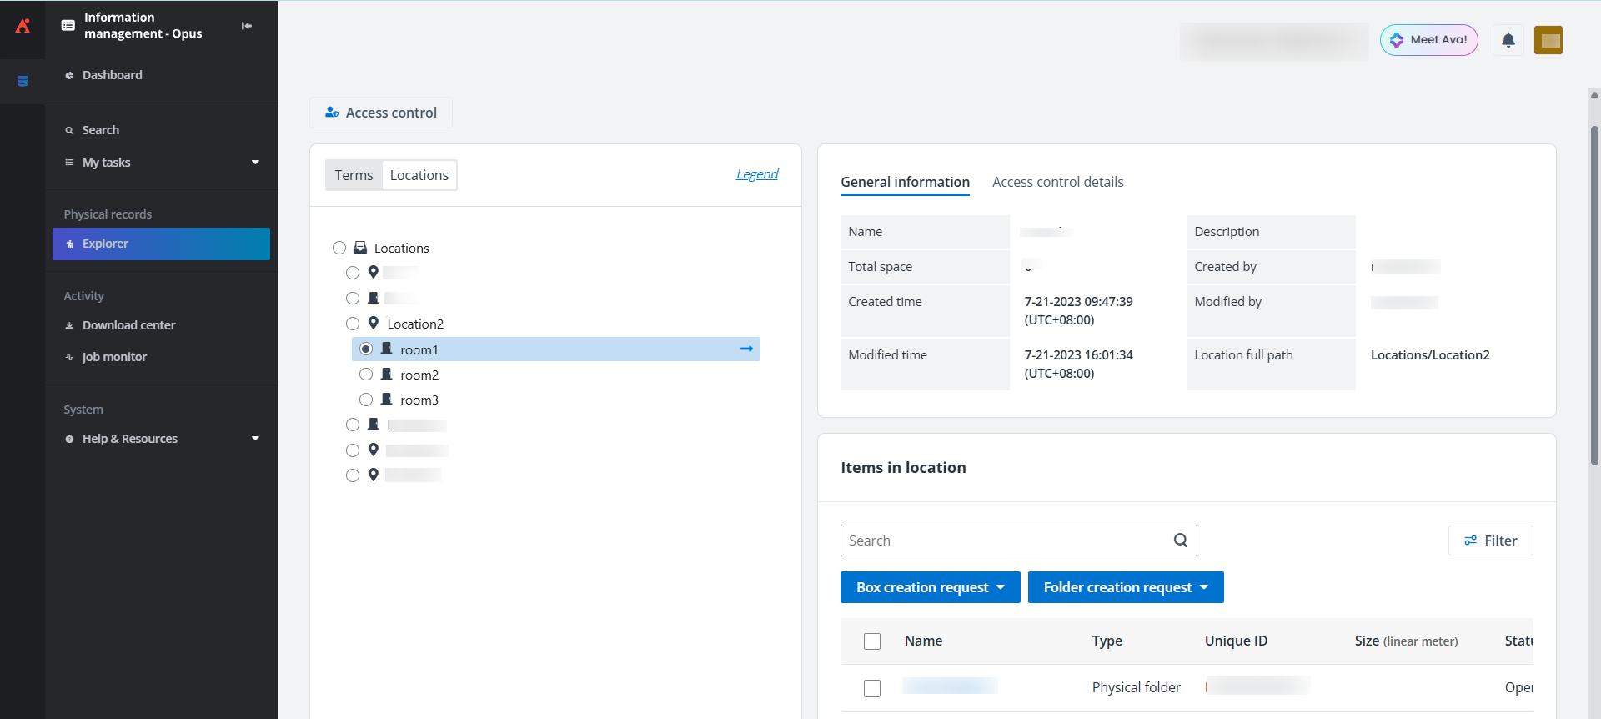Select the room1 radio button
Viewport: 1601px width, 719px height.
[x=366, y=349]
